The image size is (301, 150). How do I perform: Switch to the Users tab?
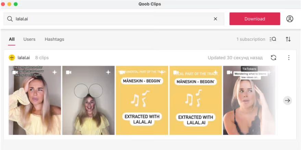(x=29, y=39)
